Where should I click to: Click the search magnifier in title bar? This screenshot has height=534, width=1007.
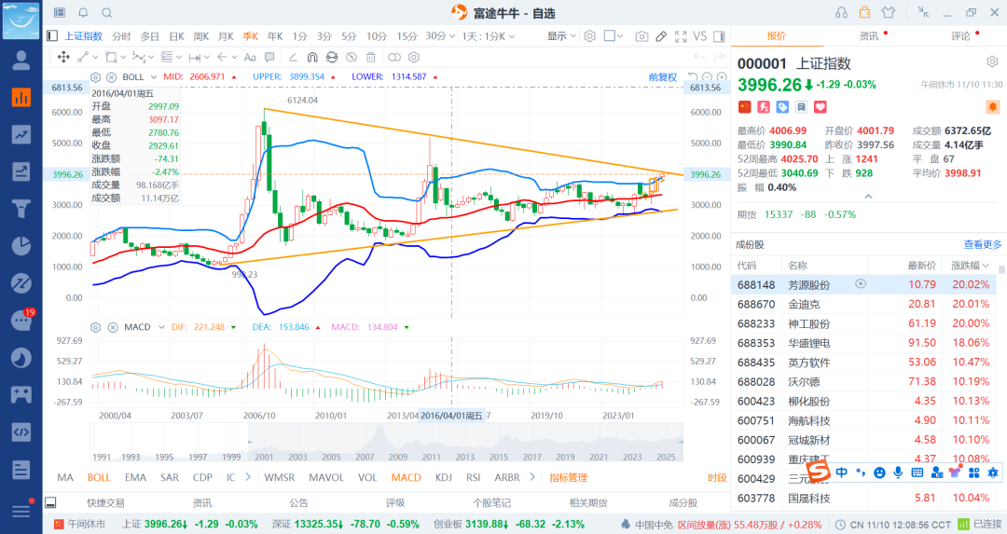click(x=107, y=12)
